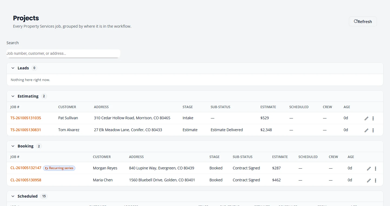Open more actions menu for Tom Alvarez's job
The image size is (390, 206).
click(x=373, y=130)
